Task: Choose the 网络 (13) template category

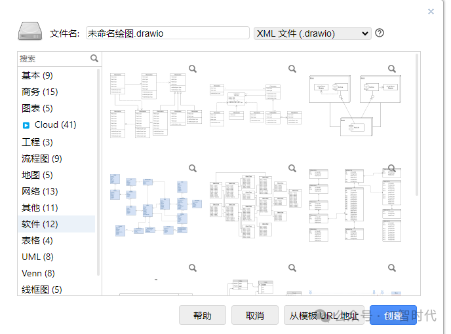Action: tap(40, 191)
